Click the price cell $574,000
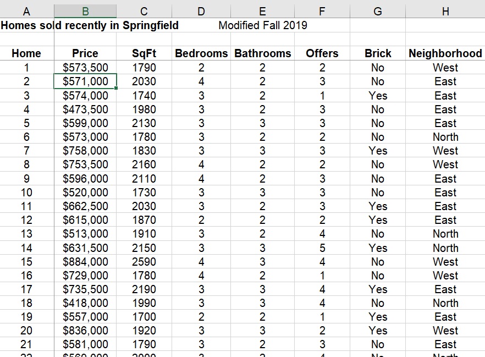The width and height of the screenshot is (485, 357). [x=85, y=96]
